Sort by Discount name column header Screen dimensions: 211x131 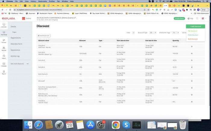[x=44, y=40]
